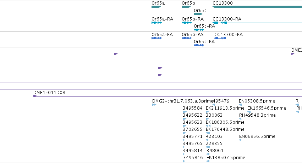The width and height of the screenshot is (302, 163).
Task: Select the Or65b-PA protein feature
Action: click(187, 38)
